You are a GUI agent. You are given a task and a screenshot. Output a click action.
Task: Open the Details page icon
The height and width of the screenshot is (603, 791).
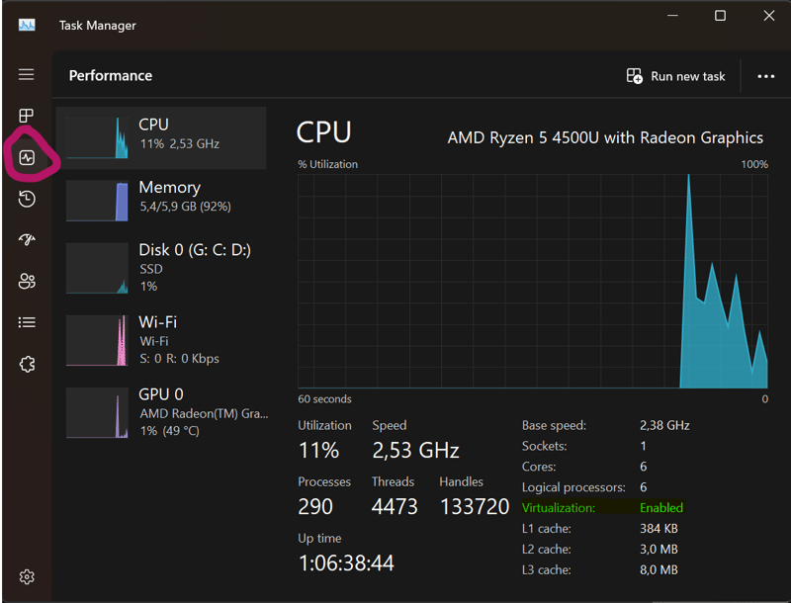[27, 322]
